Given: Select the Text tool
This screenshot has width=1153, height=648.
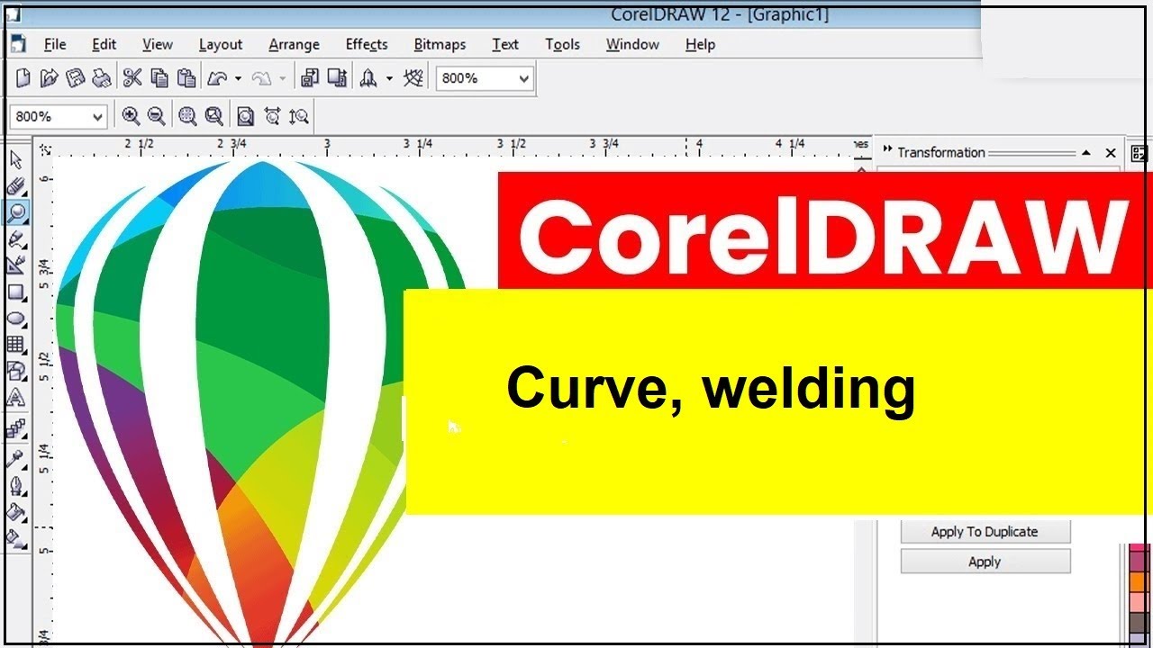Looking at the screenshot, I should pos(16,397).
